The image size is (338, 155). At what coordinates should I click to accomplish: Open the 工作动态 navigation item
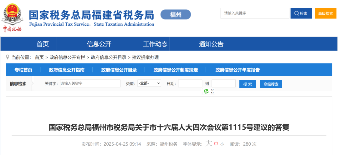tap(155, 44)
